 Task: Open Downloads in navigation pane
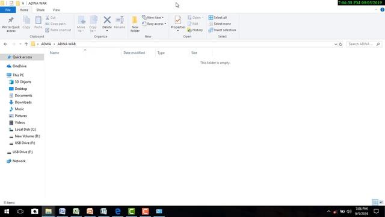(23, 102)
